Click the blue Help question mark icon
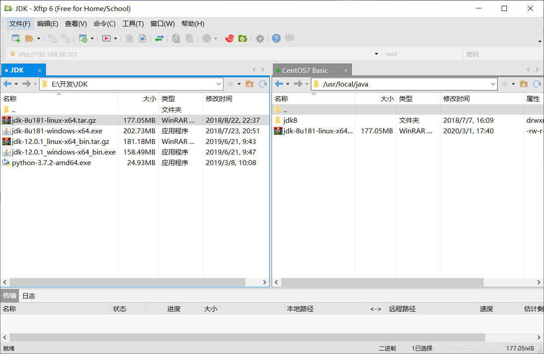Screen dimensions: 544x354 [276, 38]
